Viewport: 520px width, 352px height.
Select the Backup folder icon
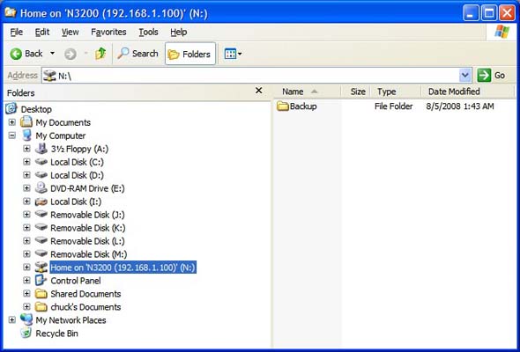283,106
